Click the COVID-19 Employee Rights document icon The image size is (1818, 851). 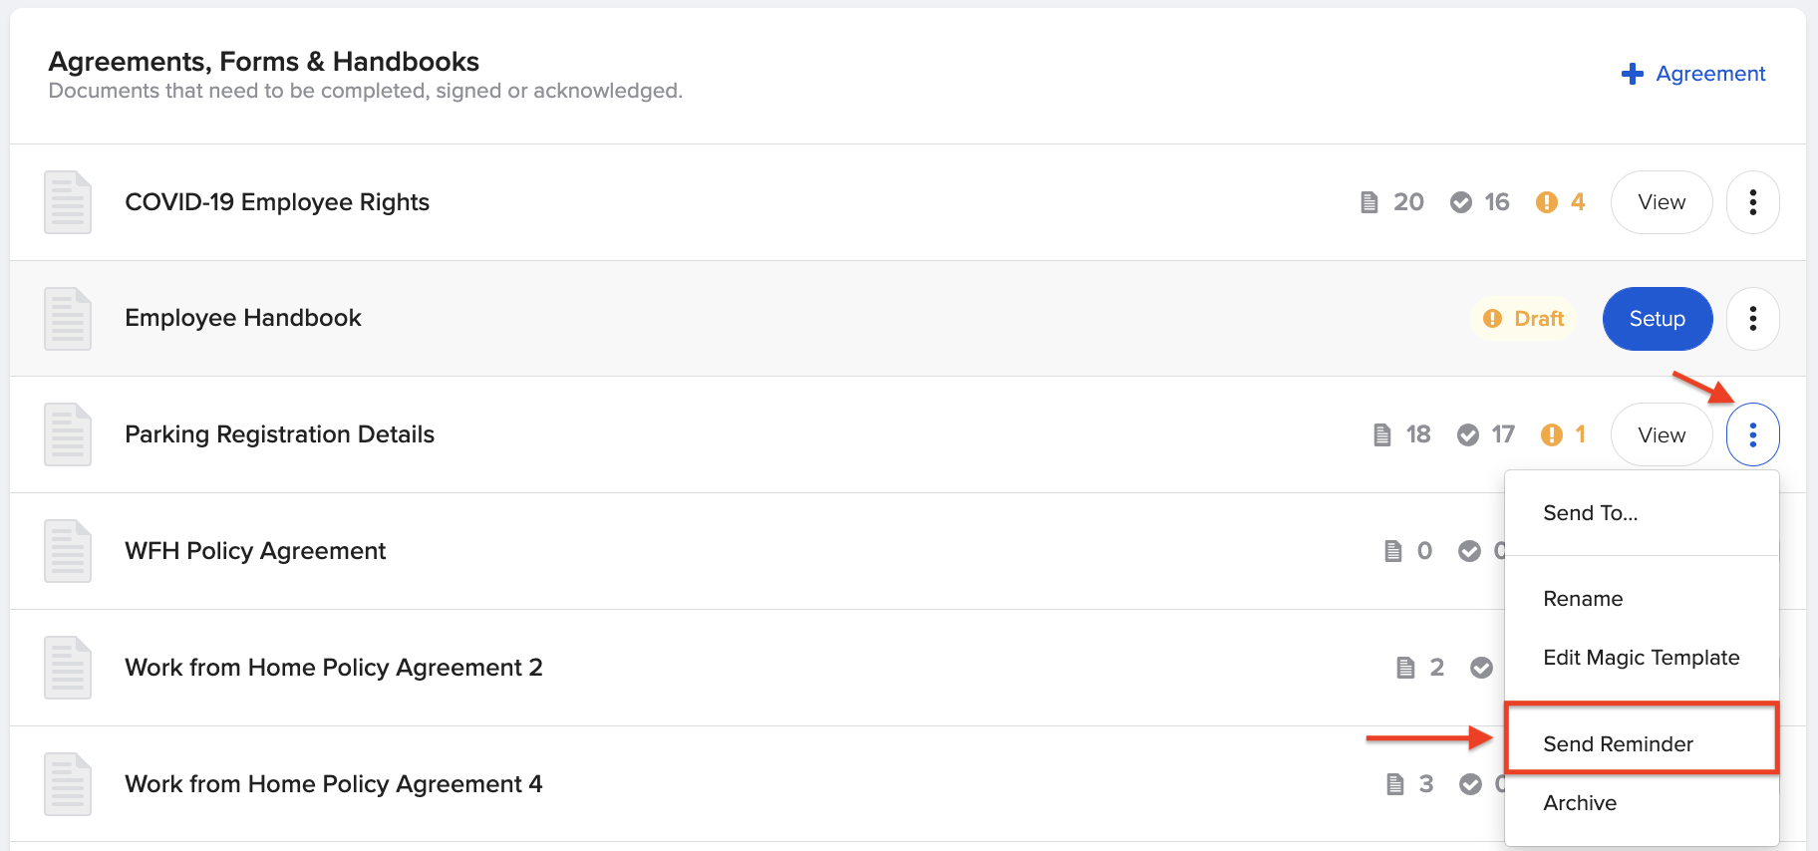[68, 202]
